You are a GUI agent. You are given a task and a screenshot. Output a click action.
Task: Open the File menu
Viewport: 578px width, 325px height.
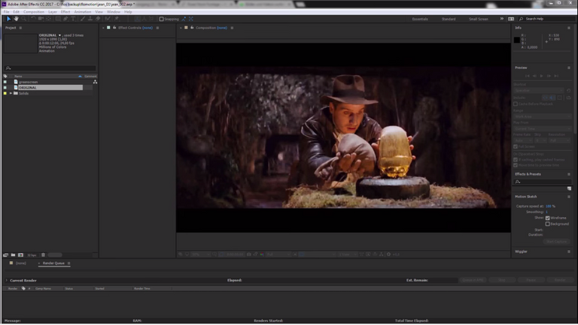tap(6, 12)
